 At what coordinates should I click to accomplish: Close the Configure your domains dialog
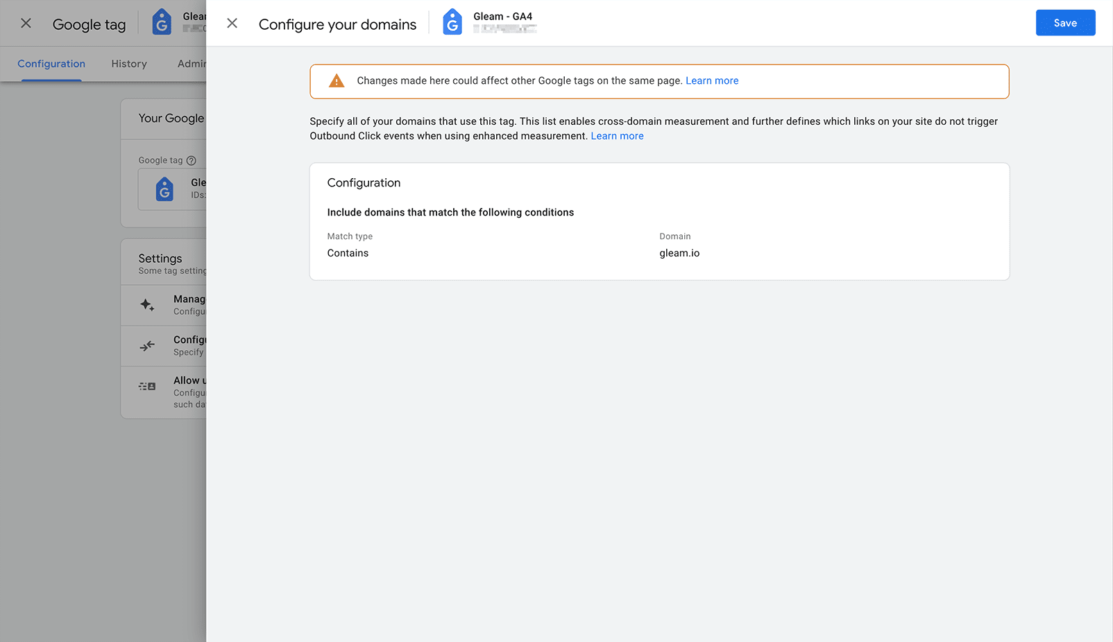click(x=232, y=23)
